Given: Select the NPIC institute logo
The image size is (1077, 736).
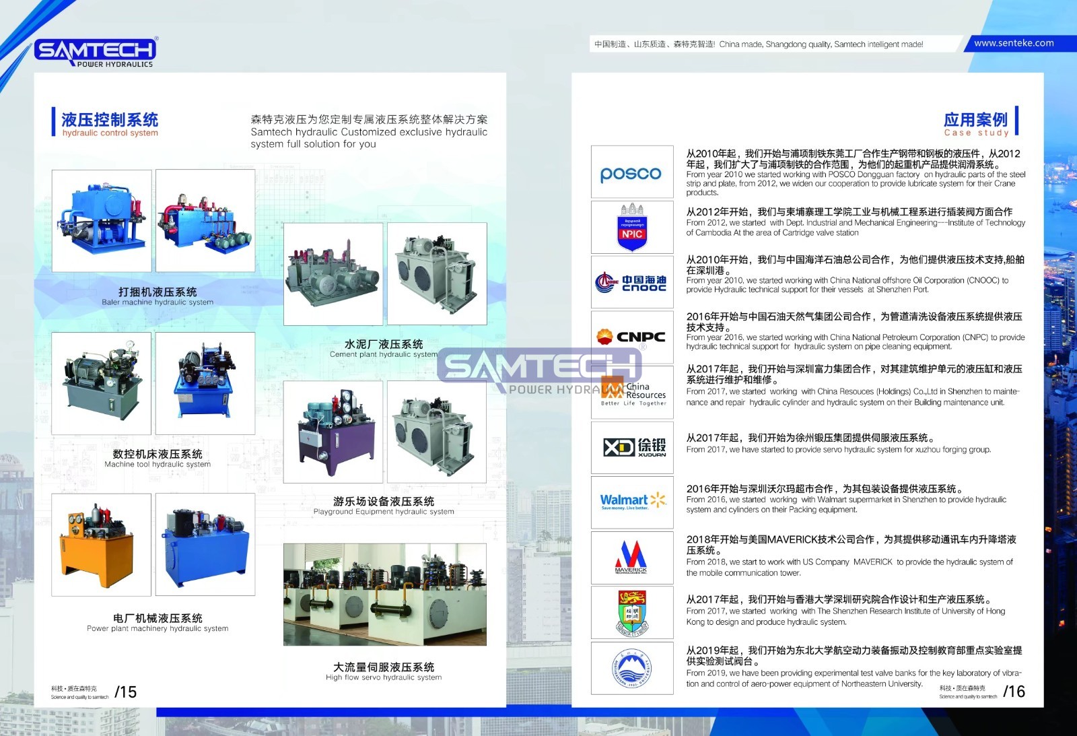Looking at the screenshot, I should pos(631,228).
